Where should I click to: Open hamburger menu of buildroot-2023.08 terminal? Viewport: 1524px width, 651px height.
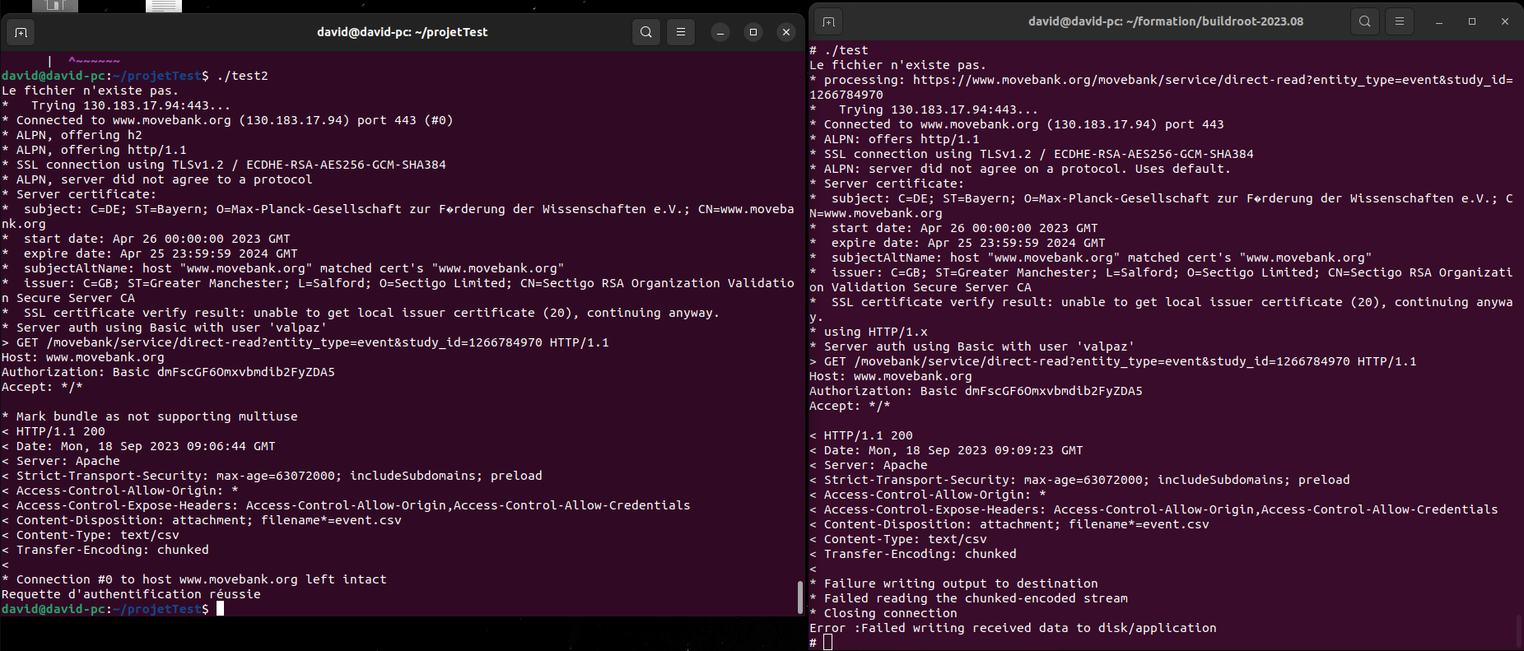pyautogui.click(x=1400, y=21)
